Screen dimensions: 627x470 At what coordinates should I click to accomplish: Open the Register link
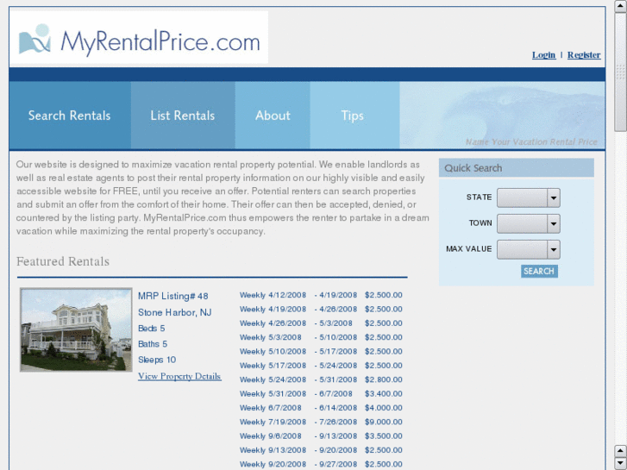point(584,55)
